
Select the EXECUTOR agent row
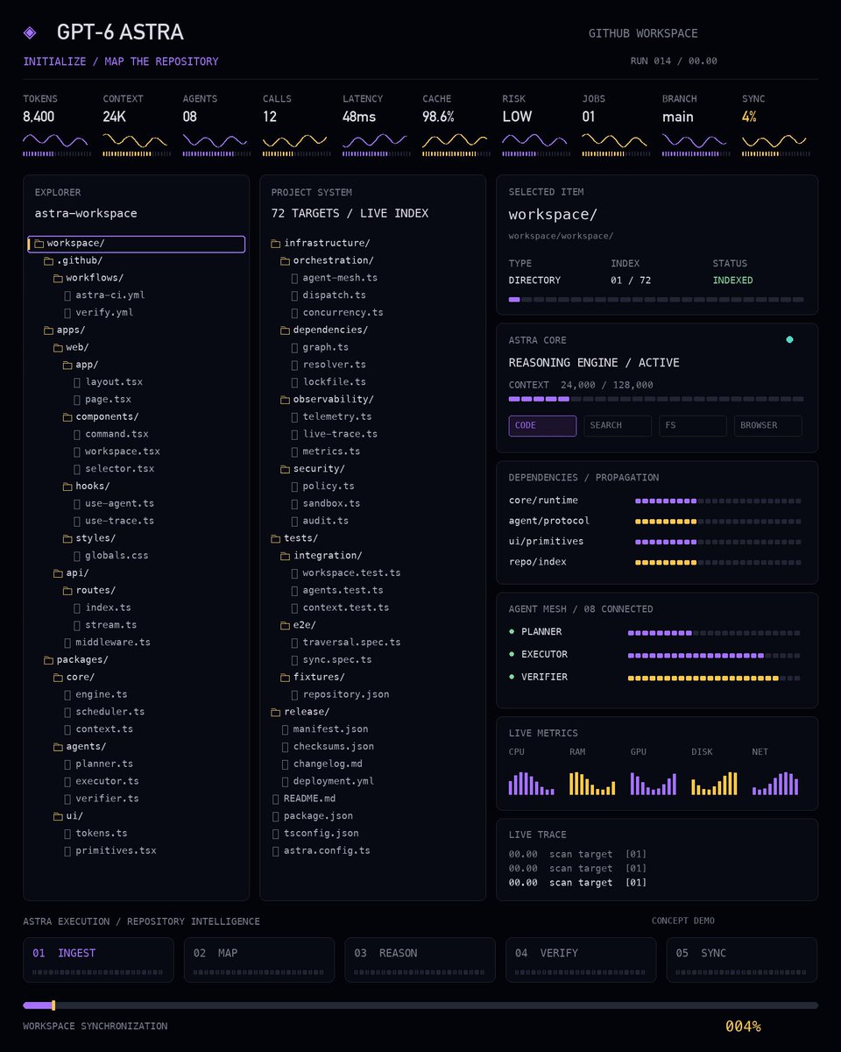tap(655, 655)
